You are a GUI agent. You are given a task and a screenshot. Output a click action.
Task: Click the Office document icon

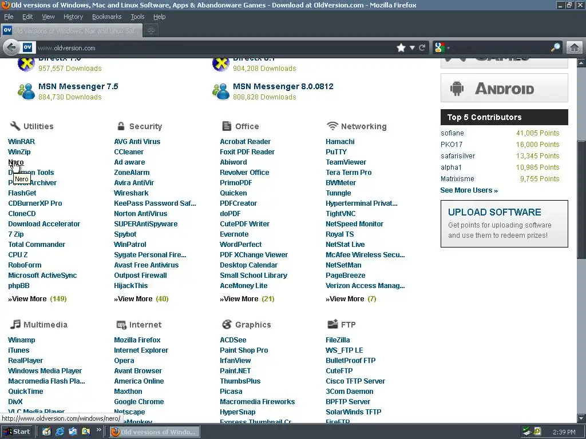tap(227, 126)
